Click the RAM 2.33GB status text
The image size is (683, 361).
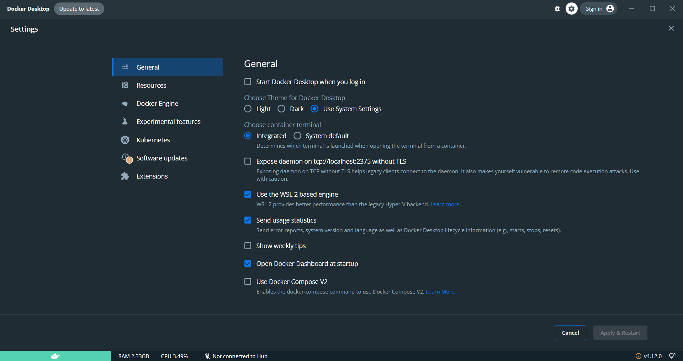134,356
